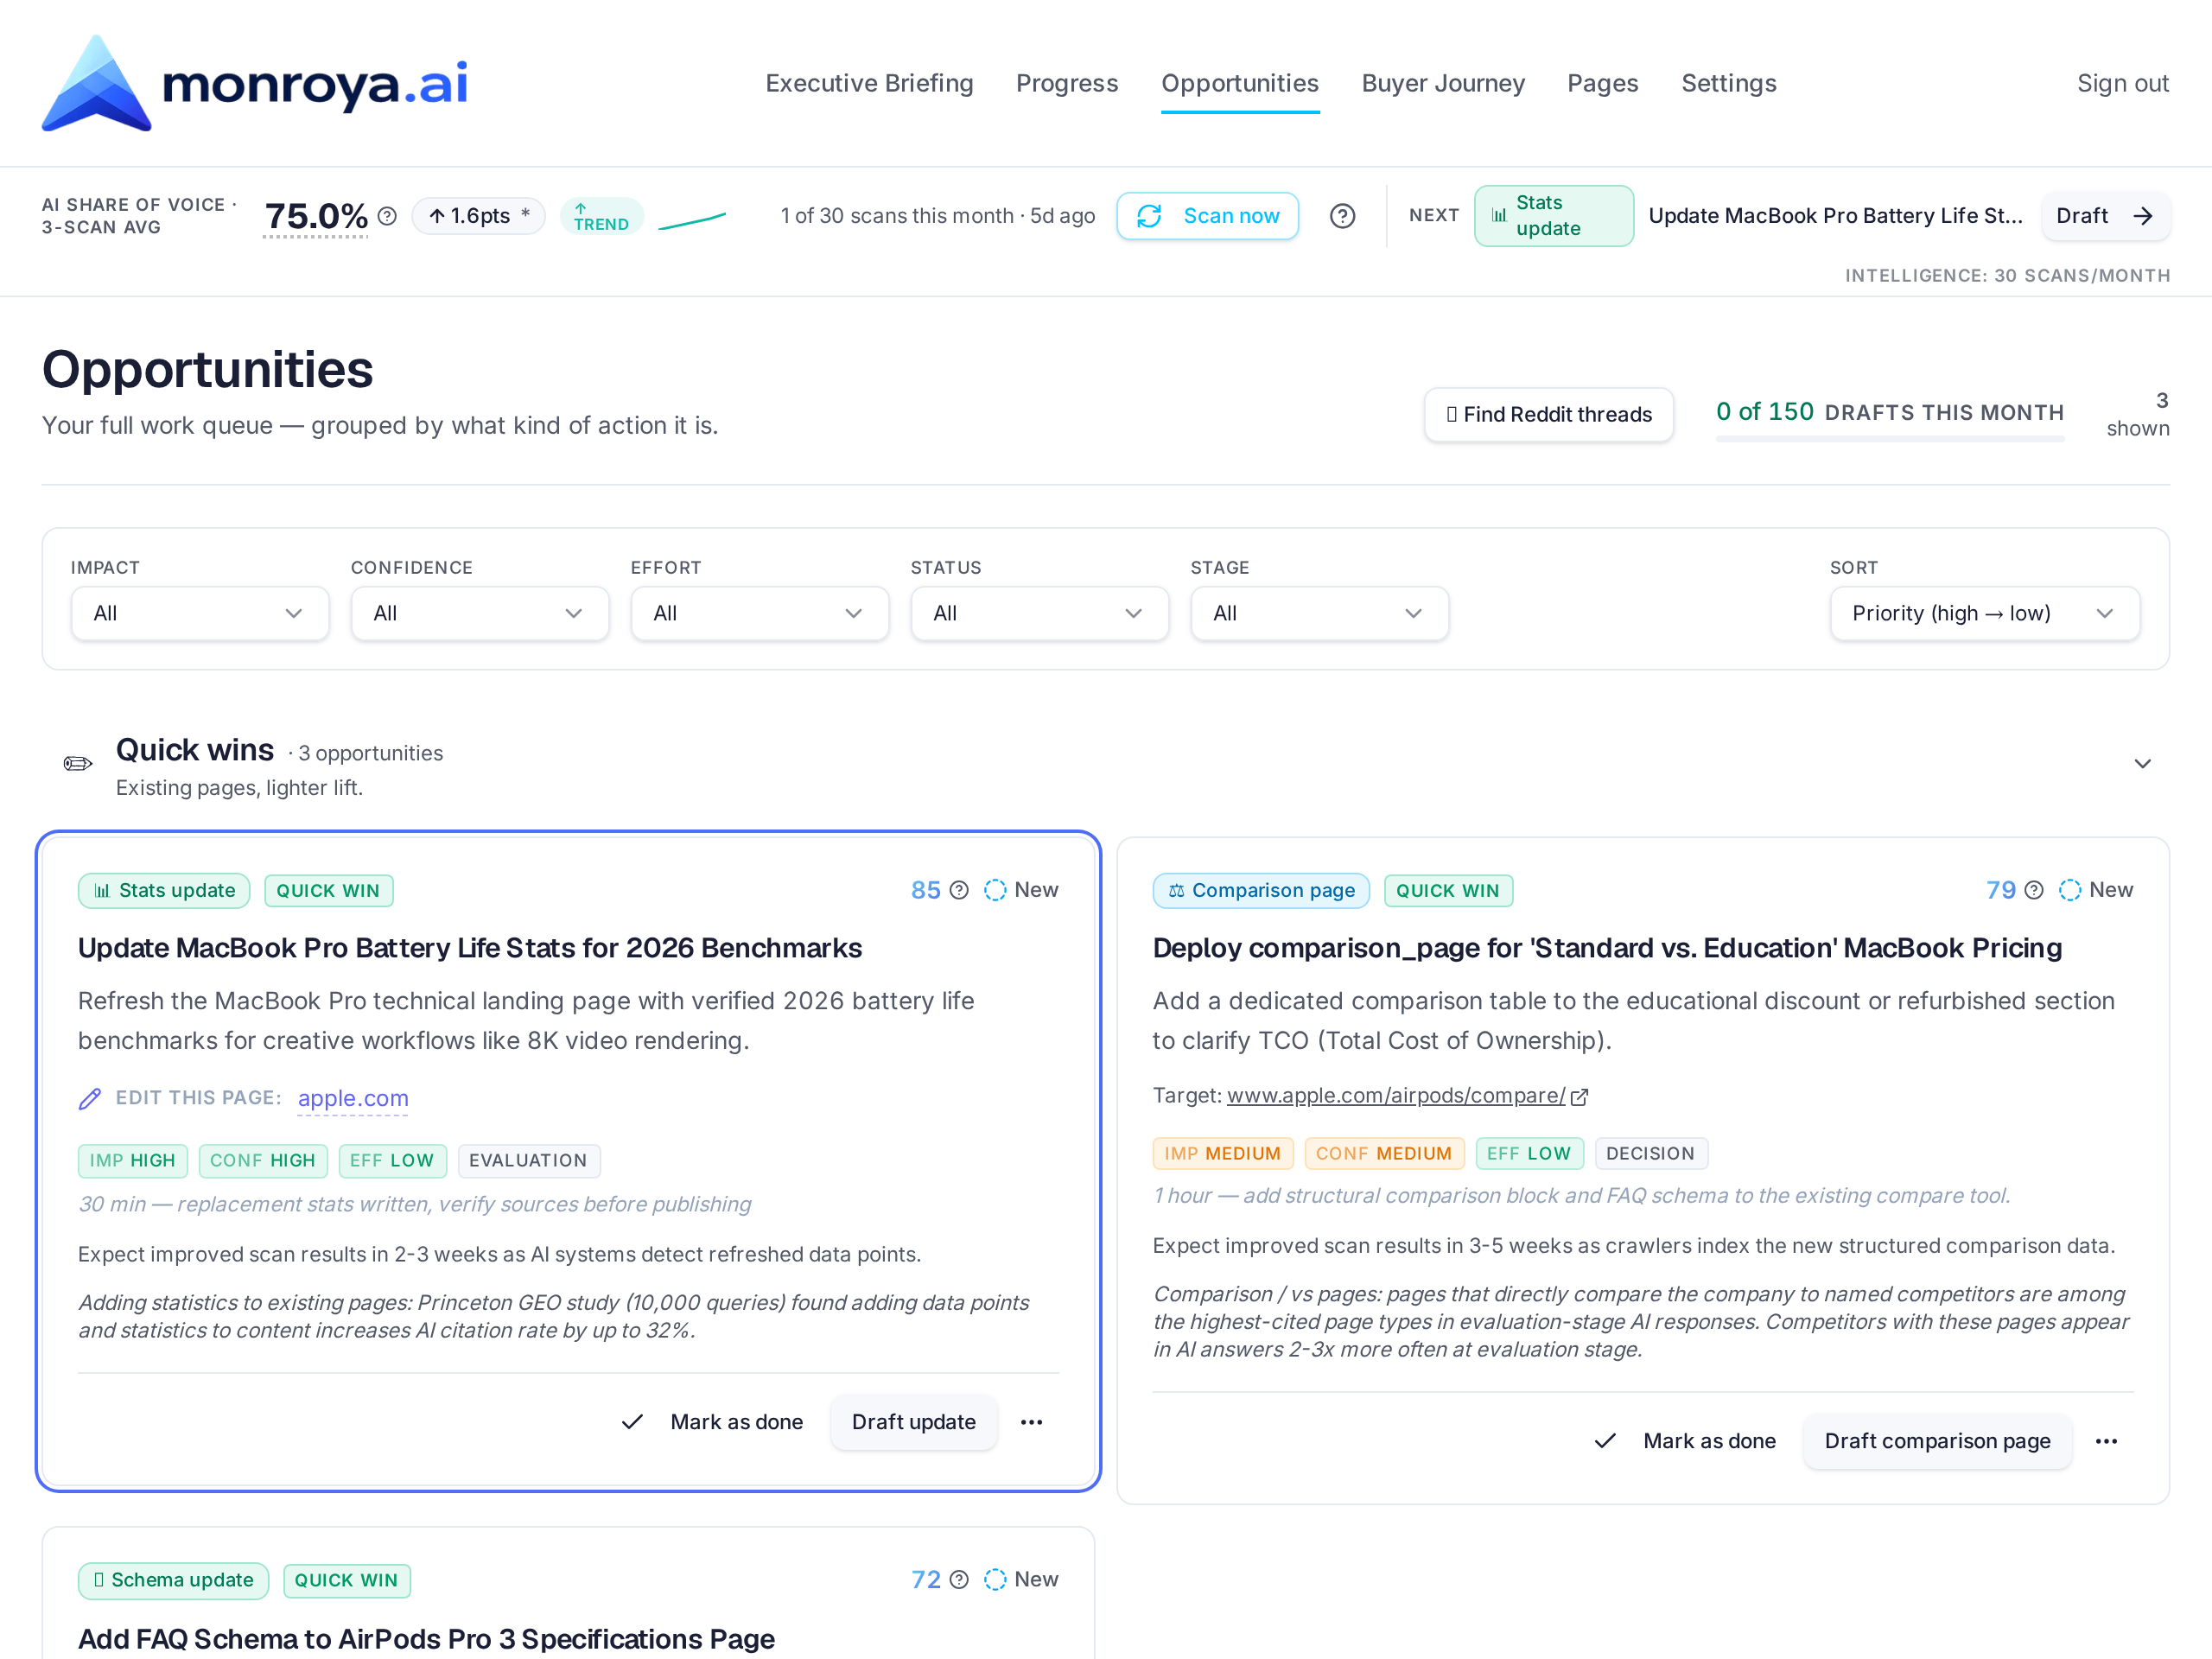Click Schema update tag on third card

173,1580
